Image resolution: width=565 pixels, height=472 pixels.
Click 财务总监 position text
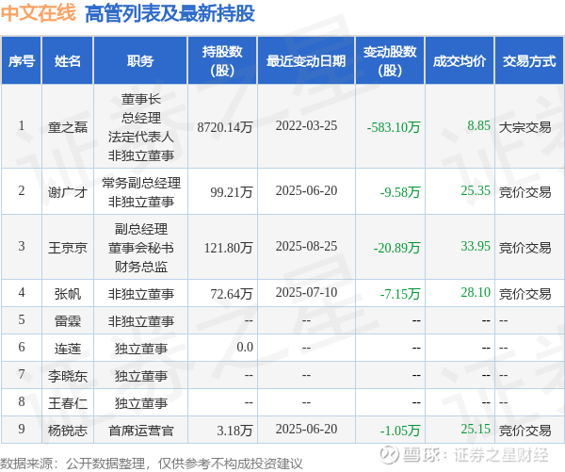click(141, 266)
